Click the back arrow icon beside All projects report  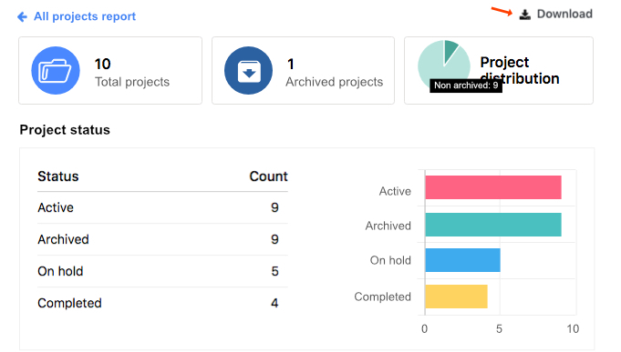(22, 16)
